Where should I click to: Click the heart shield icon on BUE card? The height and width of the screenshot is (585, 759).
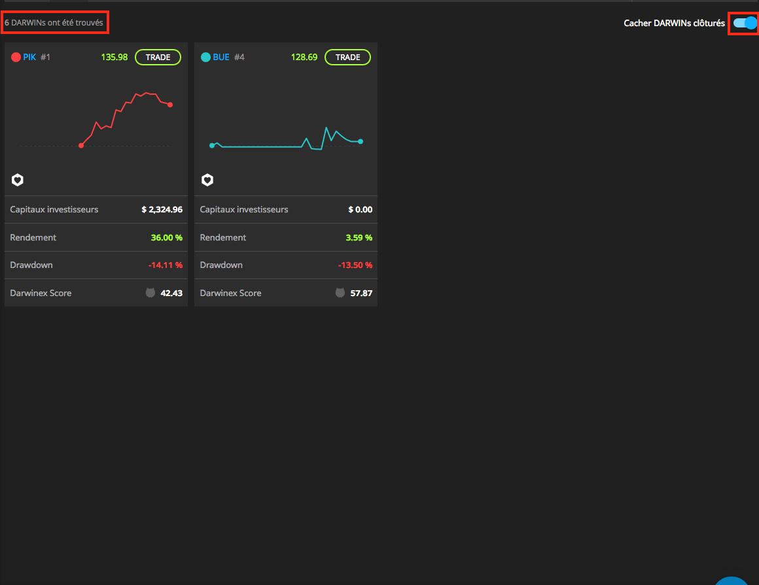[207, 180]
